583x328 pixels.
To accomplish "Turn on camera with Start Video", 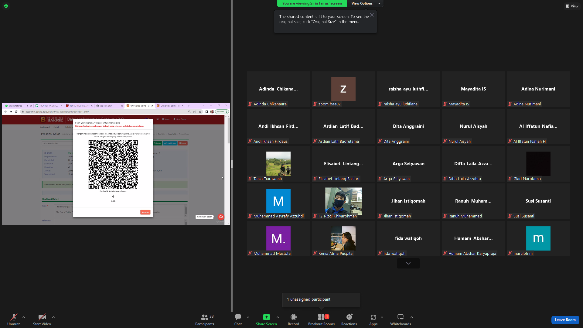I will (42, 319).
